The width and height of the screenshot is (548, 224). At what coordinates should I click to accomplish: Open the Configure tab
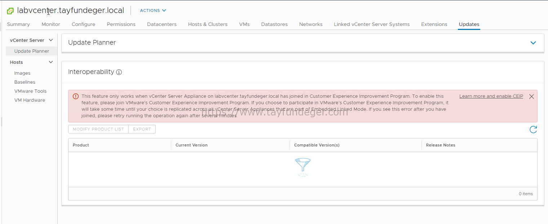(x=83, y=24)
